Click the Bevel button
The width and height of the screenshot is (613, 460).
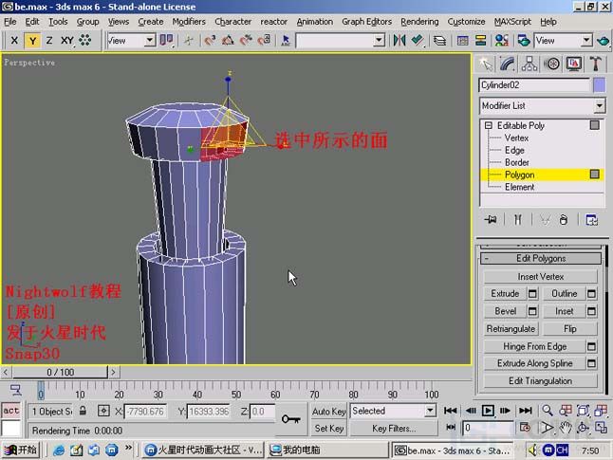pyautogui.click(x=505, y=311)
